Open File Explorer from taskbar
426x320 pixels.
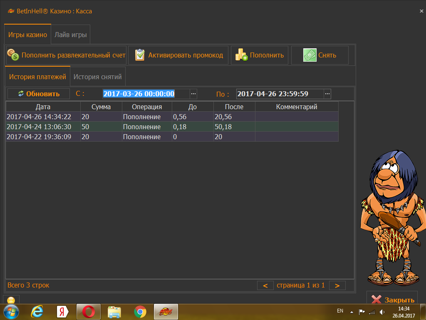coord(114,312)
